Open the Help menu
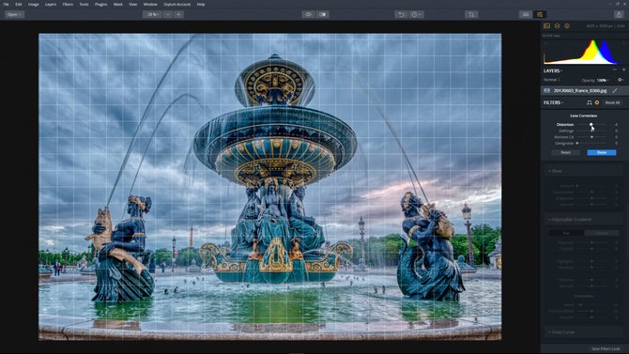 [x=201, y=5]
